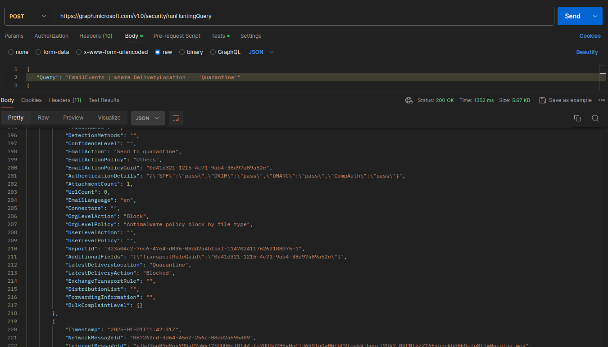
Task: Click the Beautify link
Action: tap(587, 52)
